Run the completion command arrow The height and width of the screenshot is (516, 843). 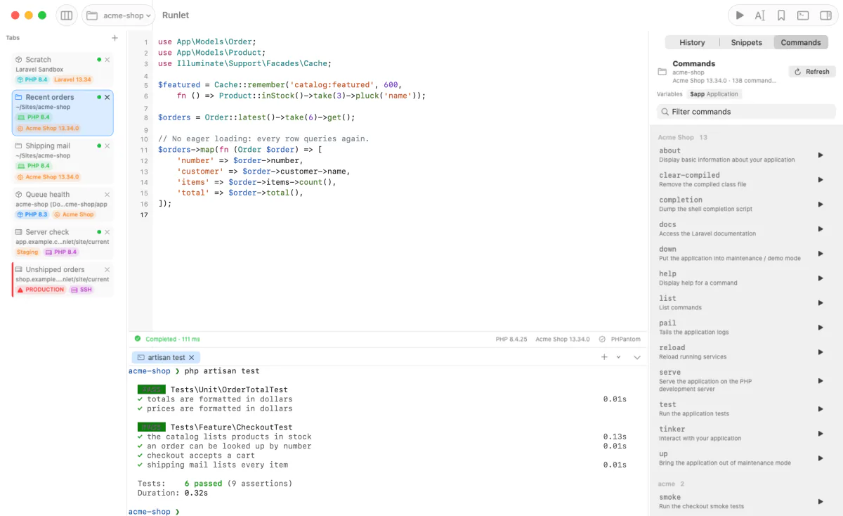point(821,204)
